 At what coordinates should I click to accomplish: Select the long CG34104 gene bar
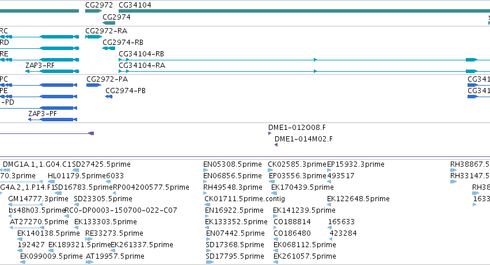click(x=304, y=11)
